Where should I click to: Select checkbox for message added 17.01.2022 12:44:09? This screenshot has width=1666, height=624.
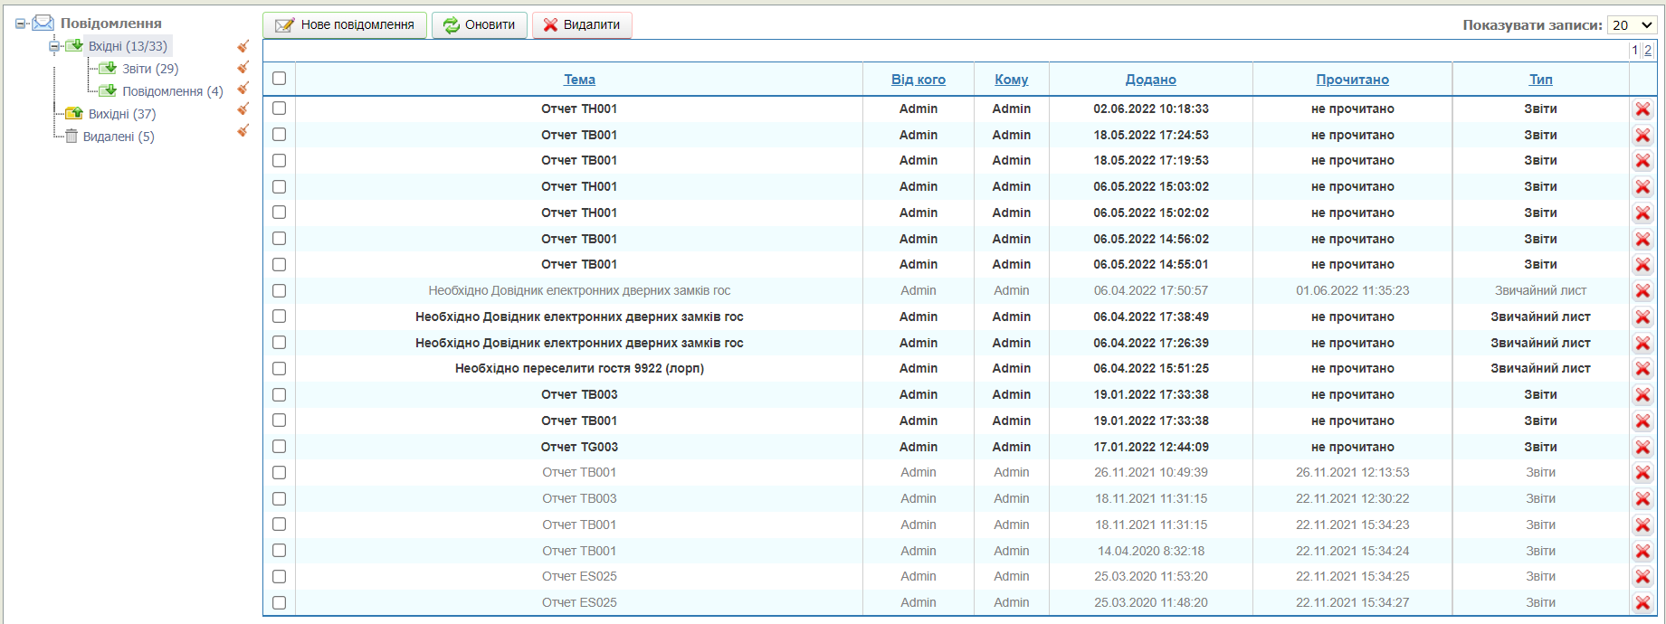(x=279, y=447)
